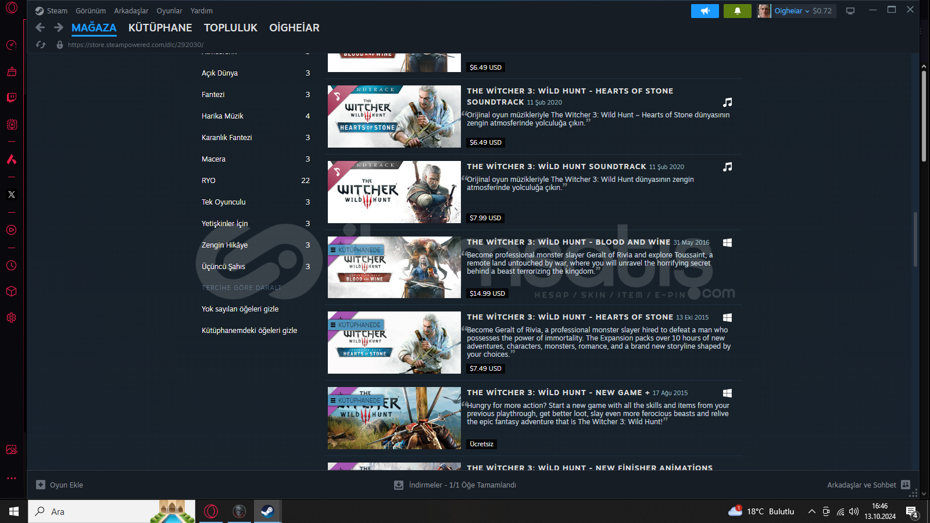
Task: Open the Aria AI sidebar icon
Action: 12,159
